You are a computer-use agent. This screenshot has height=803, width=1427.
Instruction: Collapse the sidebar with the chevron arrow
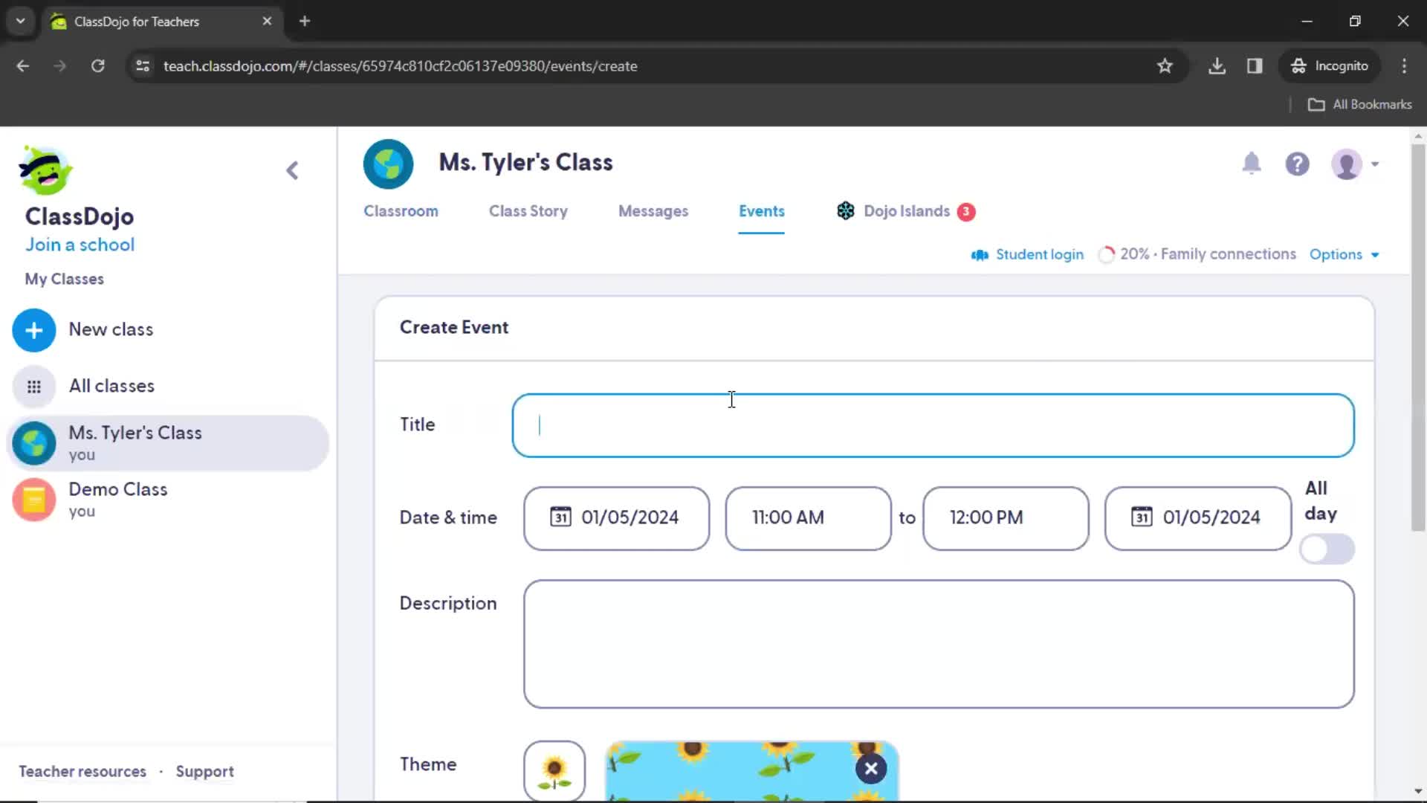click(292, 170)
